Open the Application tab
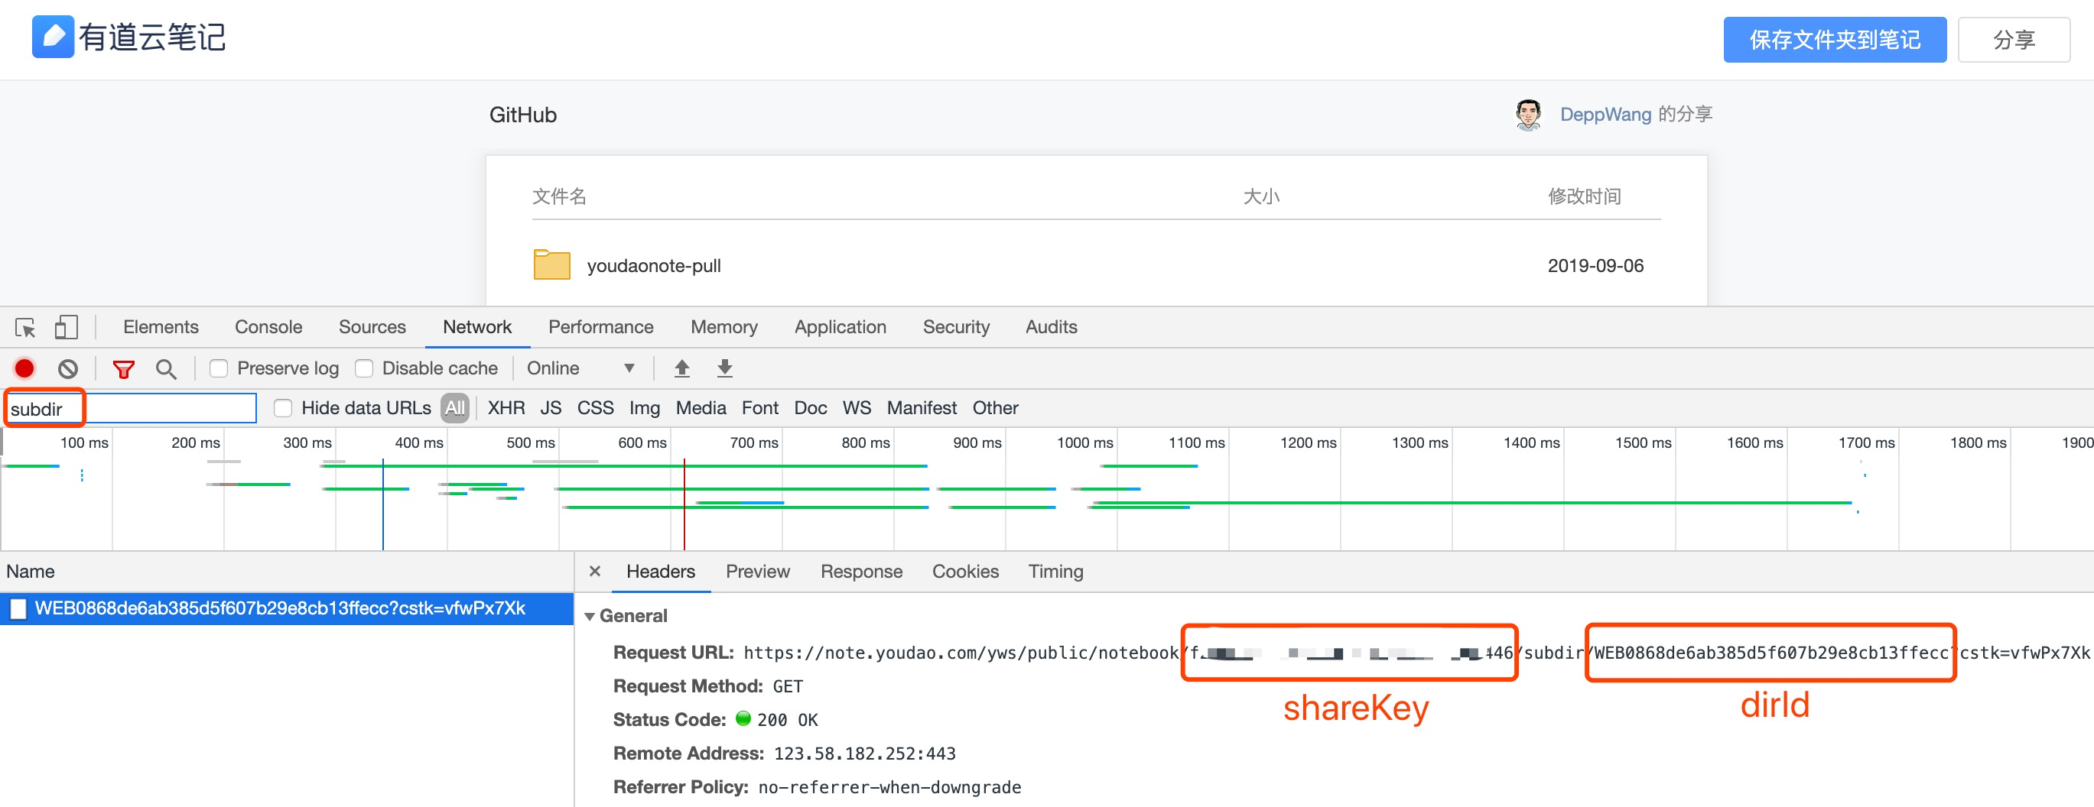Screen dimensions: 2094x807 (841, 327)
